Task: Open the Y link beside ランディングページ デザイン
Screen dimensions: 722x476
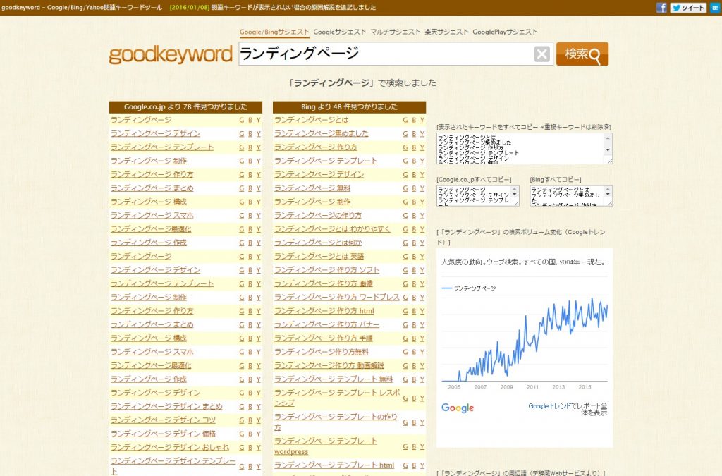Action: coord(257,133)
